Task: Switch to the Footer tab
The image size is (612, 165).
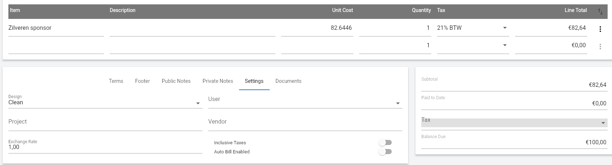Action: click(x=143, y=81)
